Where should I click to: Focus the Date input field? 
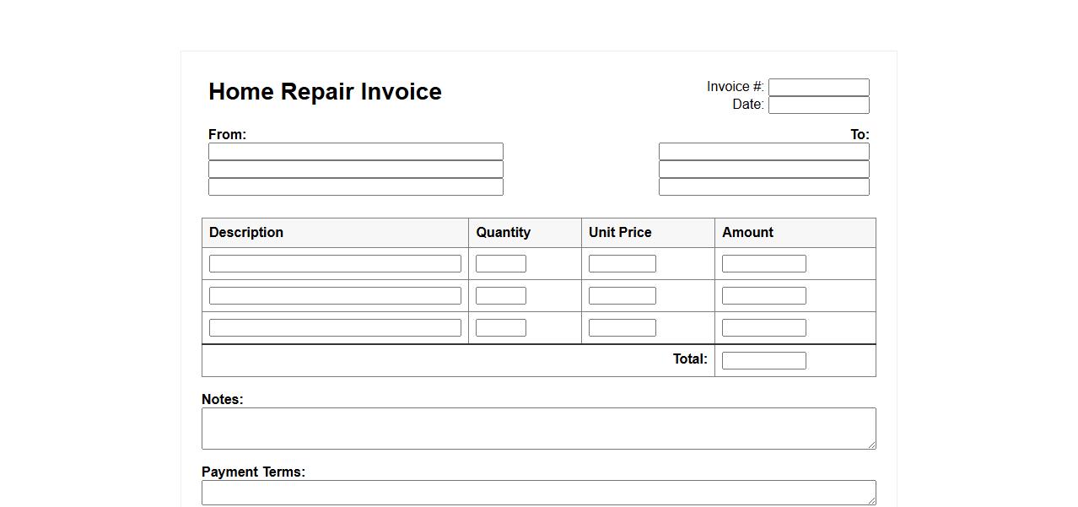[818, 105]
